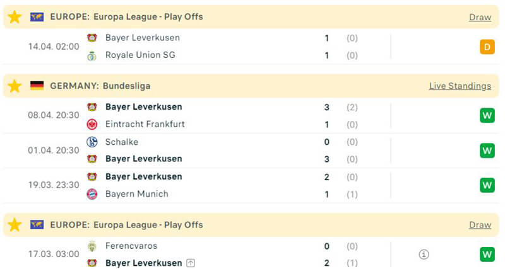This screenshot has width=505, height=269.
Task: Open Bundesliga Live Standings link
Action: 460,86
